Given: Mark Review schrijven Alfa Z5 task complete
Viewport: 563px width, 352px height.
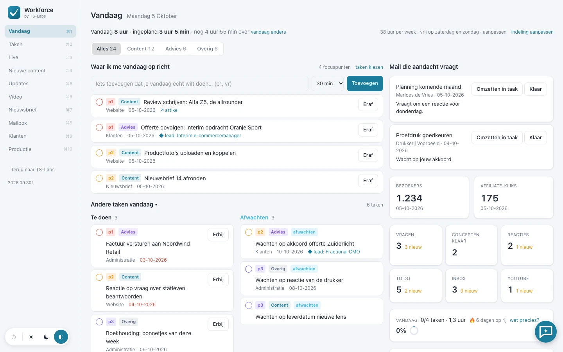Looking at the screenshot, I should pos(99,102).
